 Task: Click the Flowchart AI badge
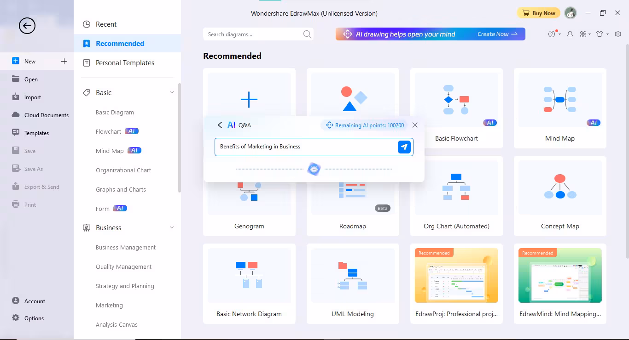coord(132,131)
